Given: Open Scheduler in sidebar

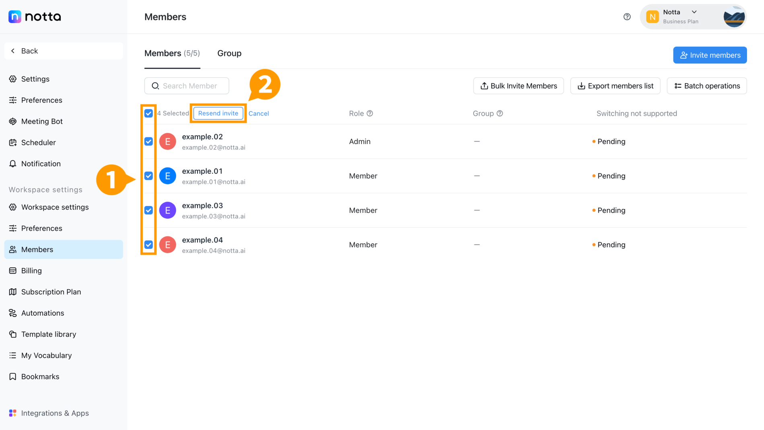Looking at the screenshot, I should point(64,143).
